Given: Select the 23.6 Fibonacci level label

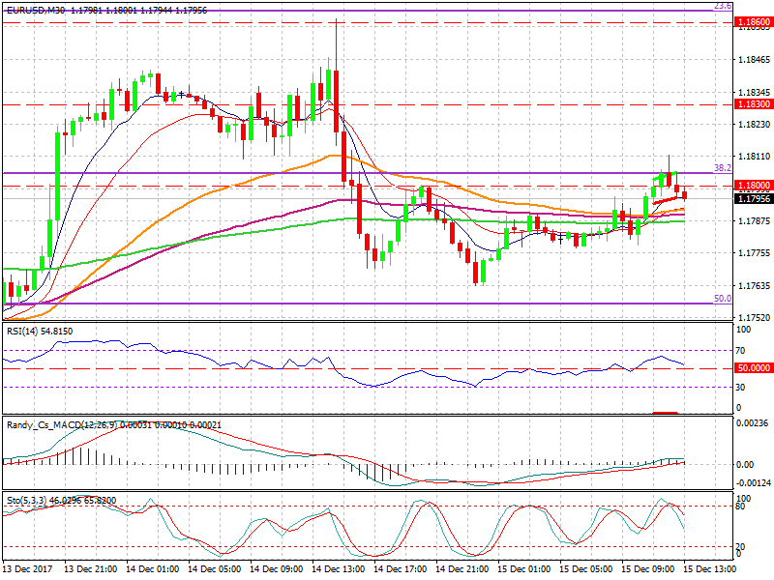Looking at the screenshot, I should point(723,6).
